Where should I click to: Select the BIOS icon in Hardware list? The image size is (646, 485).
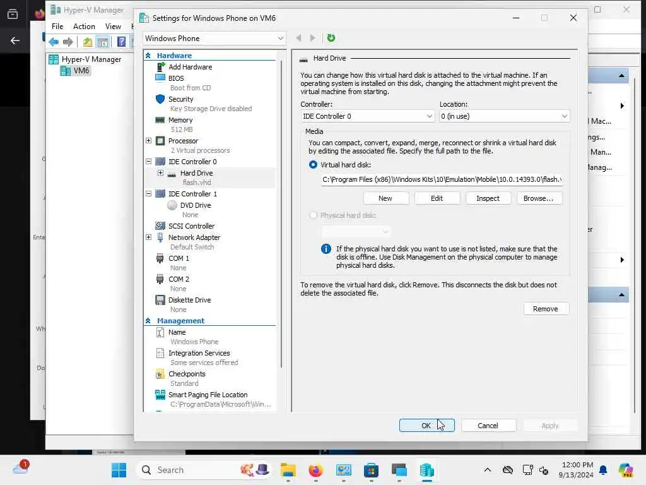(160, 78)
